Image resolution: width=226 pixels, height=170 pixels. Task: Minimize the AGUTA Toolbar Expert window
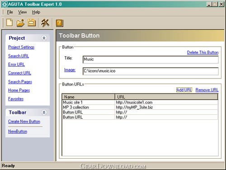[209, 4]
